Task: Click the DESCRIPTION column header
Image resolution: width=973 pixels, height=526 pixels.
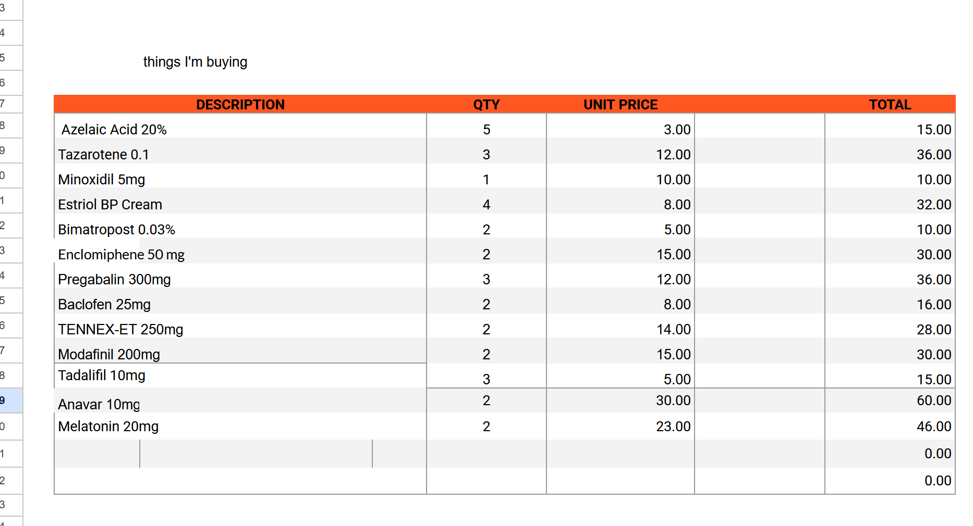Action: pyautogui.click(x=240, y=105)
